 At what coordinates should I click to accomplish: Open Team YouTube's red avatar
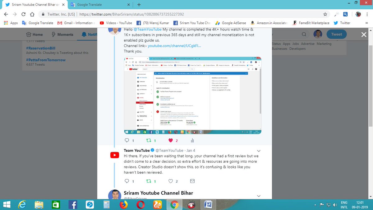point(114,155)
